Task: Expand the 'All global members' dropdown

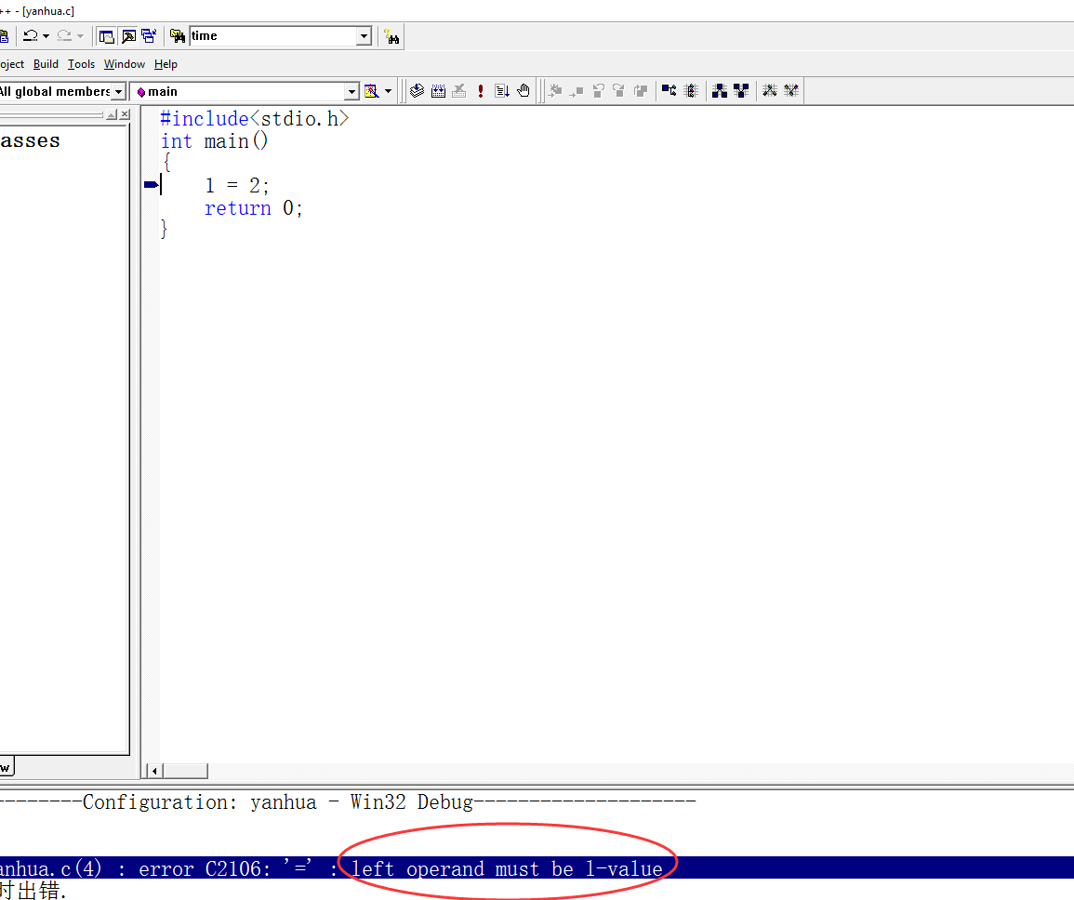Action: coord(119,91)
